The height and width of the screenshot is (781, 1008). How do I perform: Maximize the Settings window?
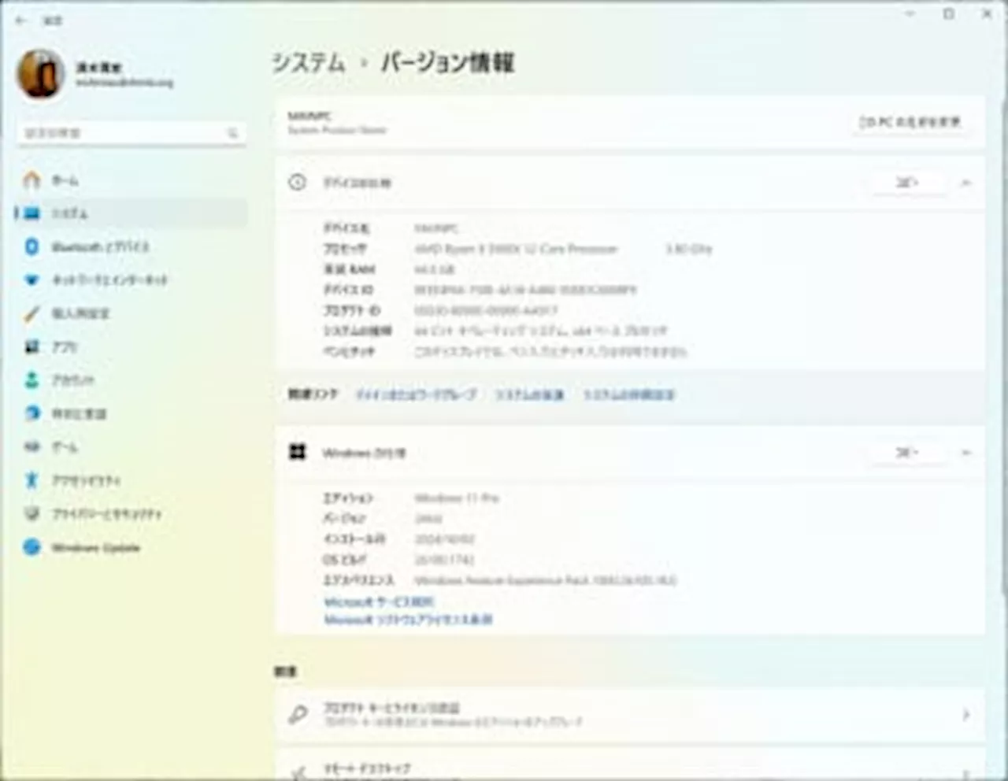coord(949,14)
